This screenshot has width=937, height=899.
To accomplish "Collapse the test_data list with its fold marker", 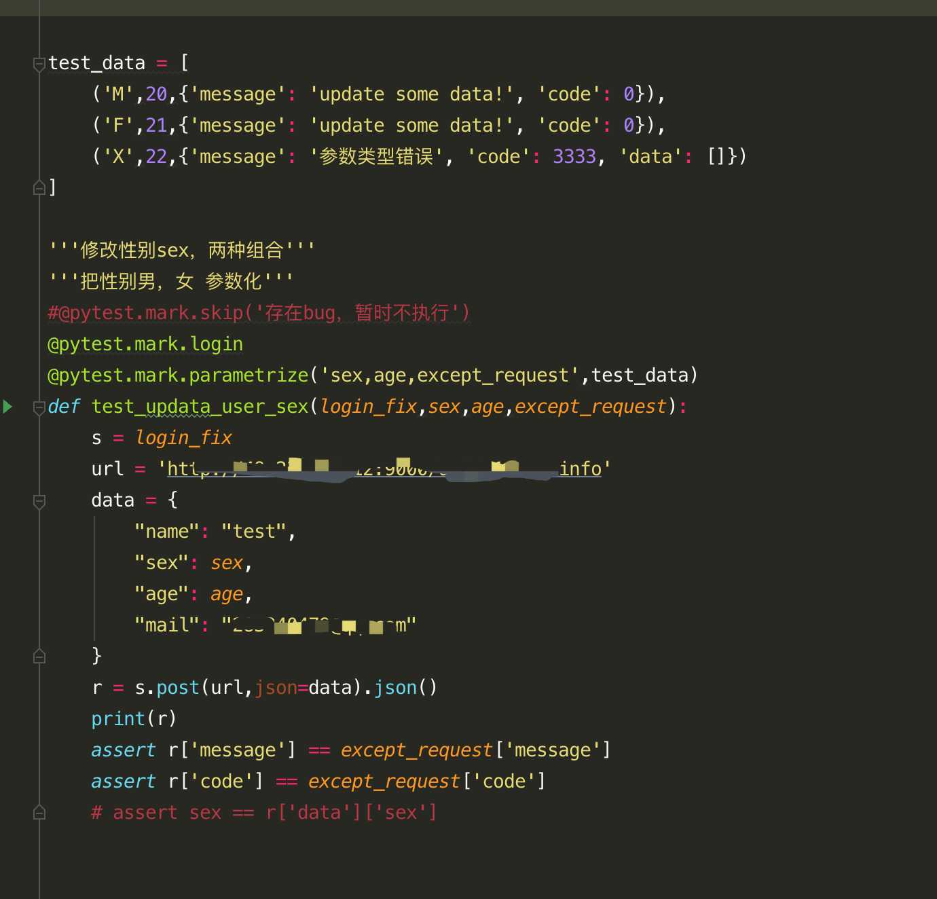I will pos(39,64).
